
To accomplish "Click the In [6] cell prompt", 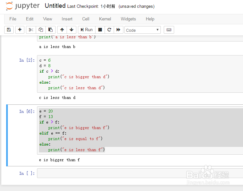I will [x=27, y=111].
